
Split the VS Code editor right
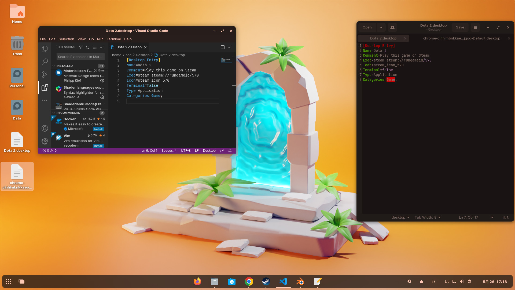223,47
